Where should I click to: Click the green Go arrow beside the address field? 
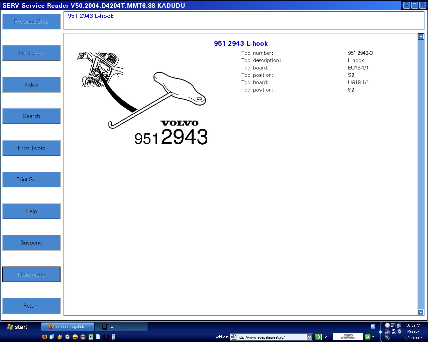point(318,337)
